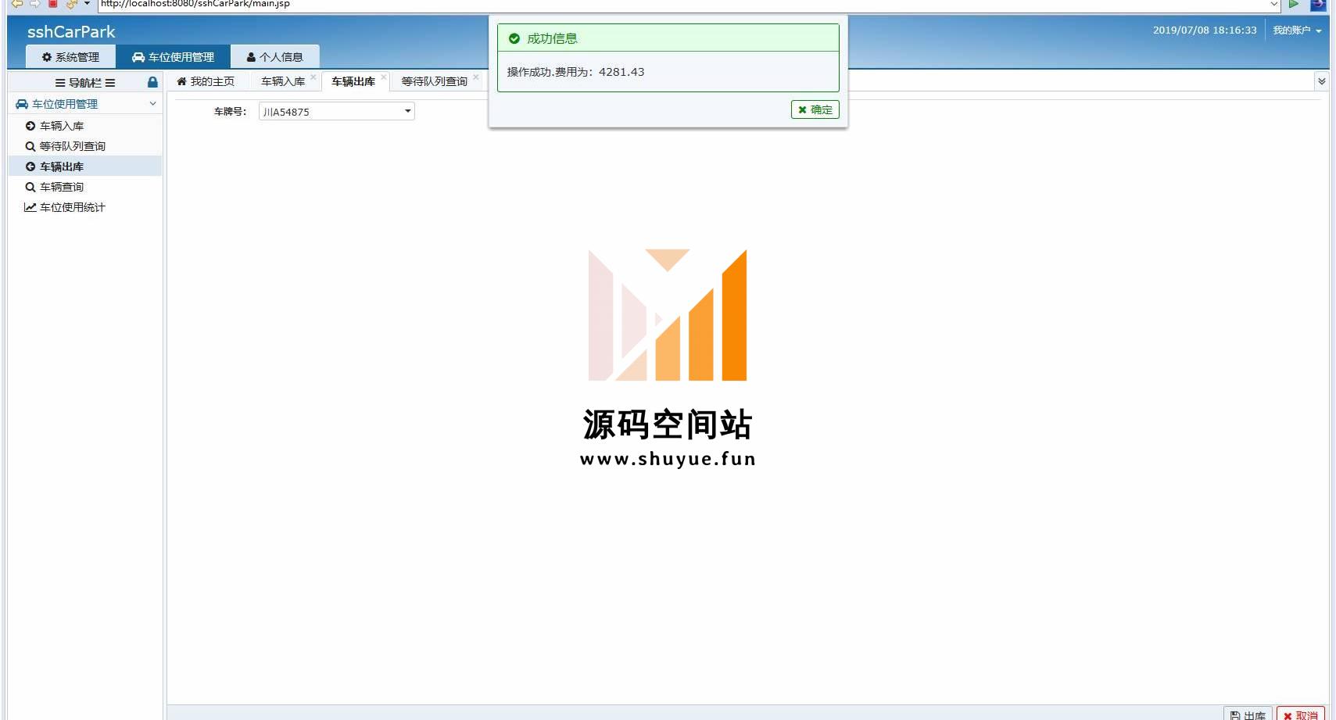
Task: Click the sshCarPark logo title
Action: [x=71, y=32]
